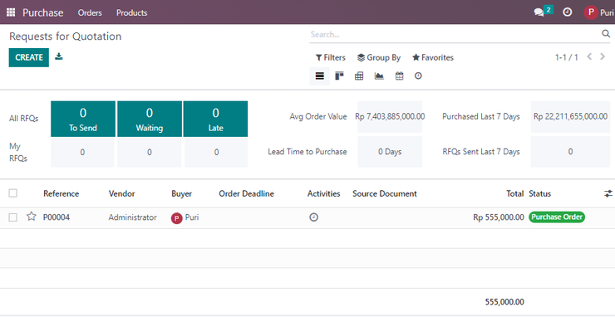Open the Group By dropdown
The image size is (615, 317).
(379, 57)
